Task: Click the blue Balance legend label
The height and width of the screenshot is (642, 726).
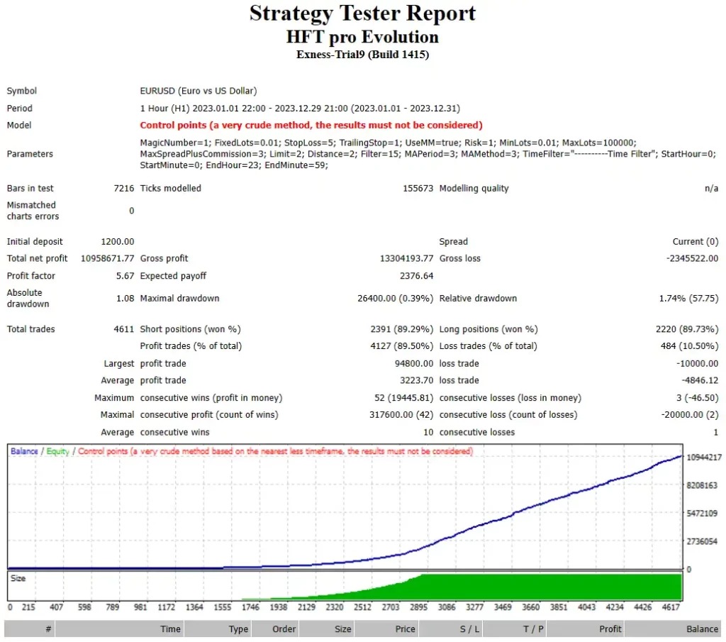Action: point(24,451)
